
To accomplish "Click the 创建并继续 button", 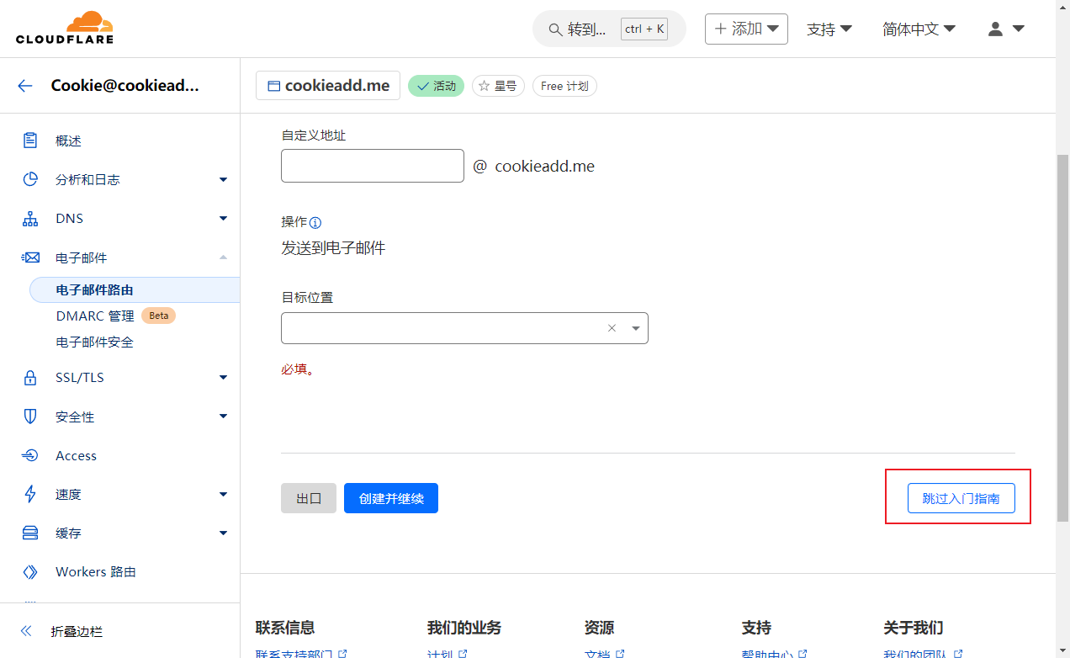I will [391, 498].
